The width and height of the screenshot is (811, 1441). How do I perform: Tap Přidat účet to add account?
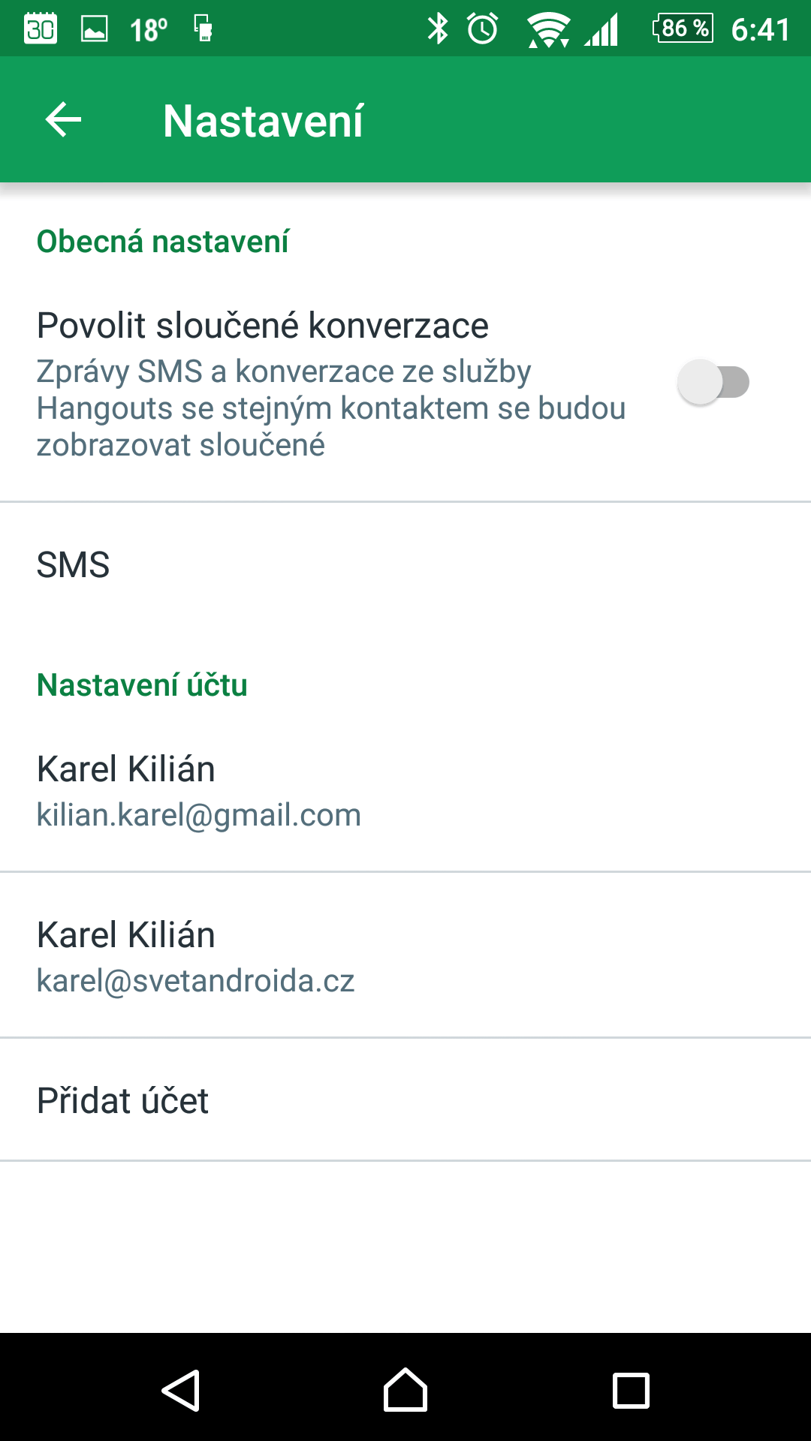[405, 1100]
